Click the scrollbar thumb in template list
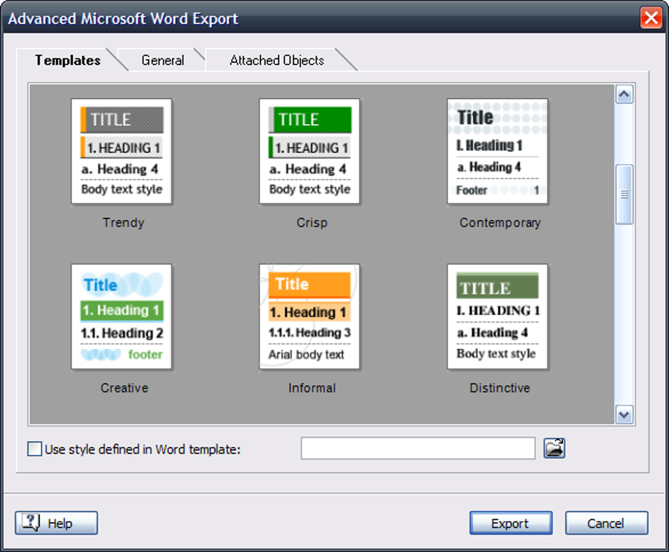669x552 pixels. coord(624,194)
